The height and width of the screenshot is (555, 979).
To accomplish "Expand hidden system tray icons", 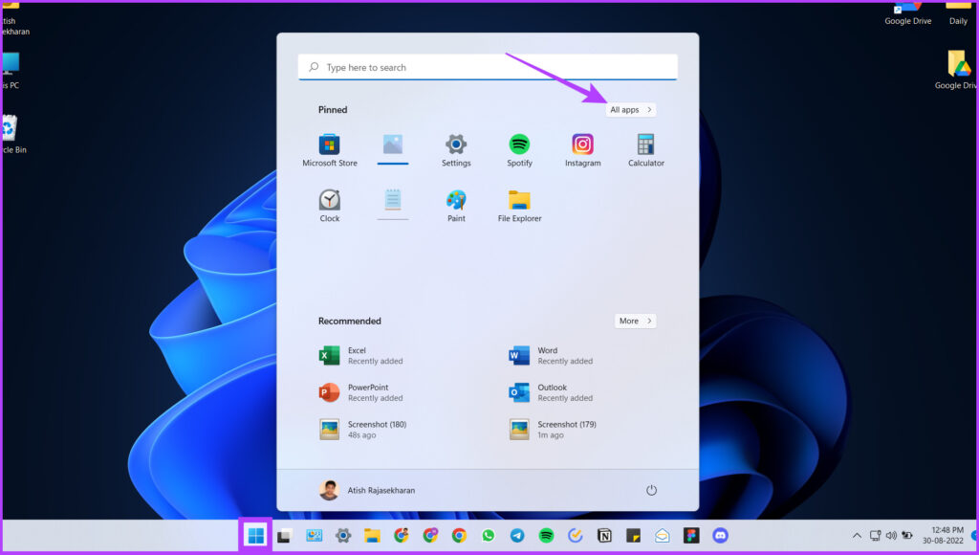I will pyautogui.click(x=858, y=535).
